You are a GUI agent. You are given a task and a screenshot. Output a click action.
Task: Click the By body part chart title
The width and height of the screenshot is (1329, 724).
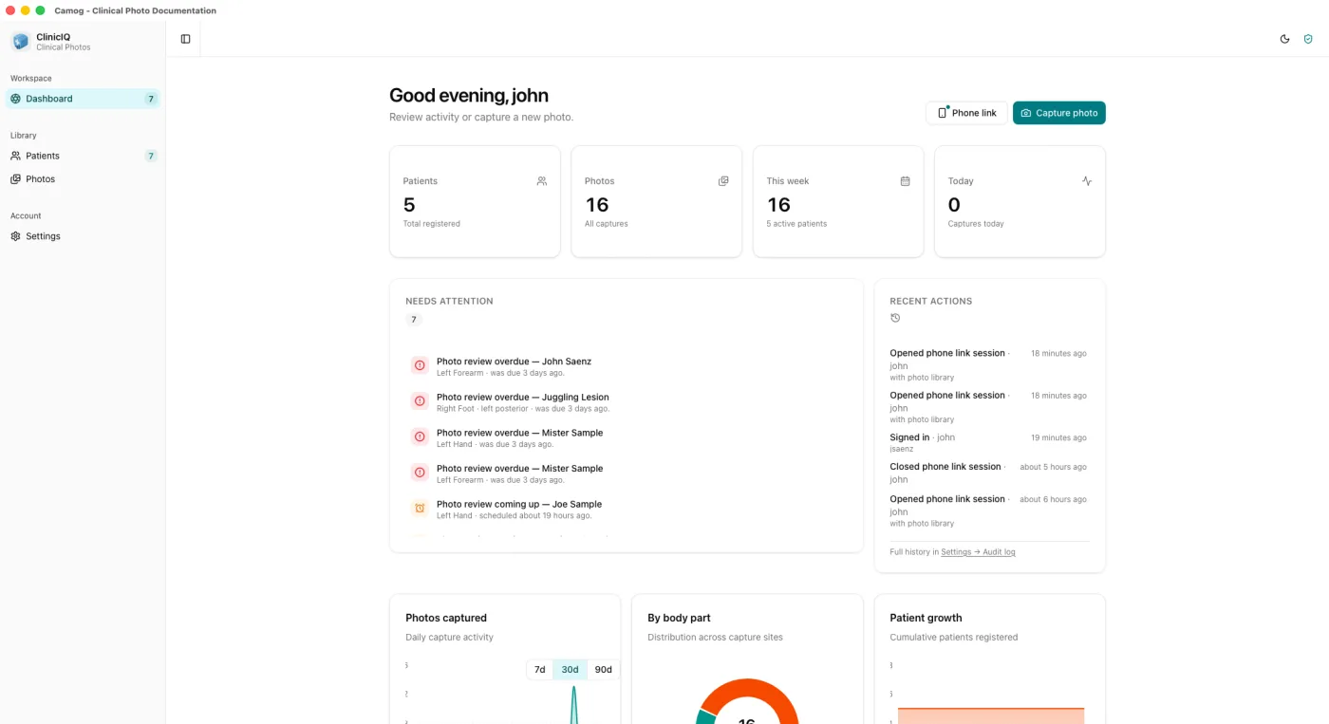(679, 618)
